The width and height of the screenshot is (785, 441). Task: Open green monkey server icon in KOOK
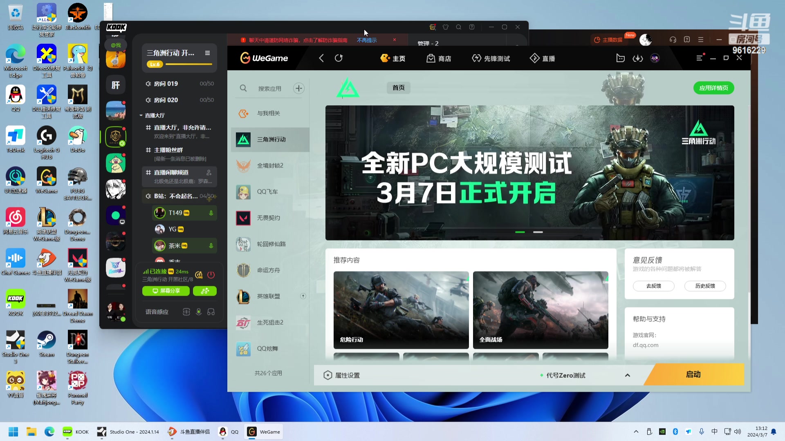[116, 163]
